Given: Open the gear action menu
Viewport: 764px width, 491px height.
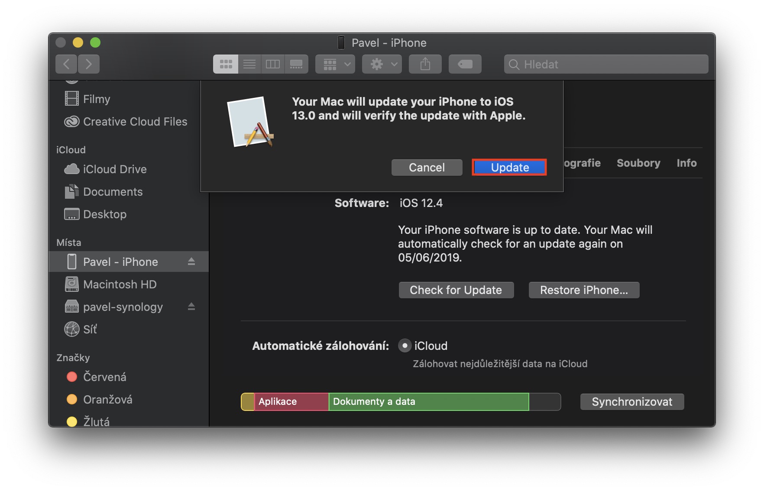Looking at the screenshot, I should (x=382, y=65).
